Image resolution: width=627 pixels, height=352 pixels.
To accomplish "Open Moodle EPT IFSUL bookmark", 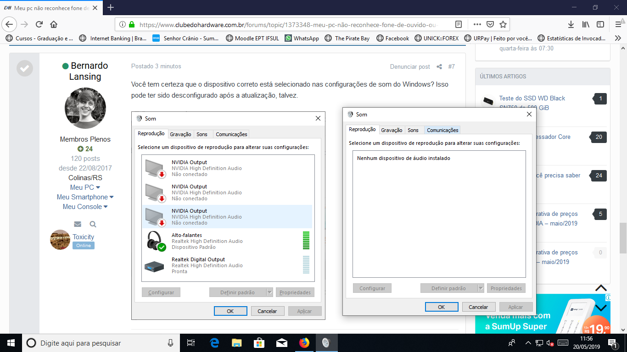I will point(252,38).
